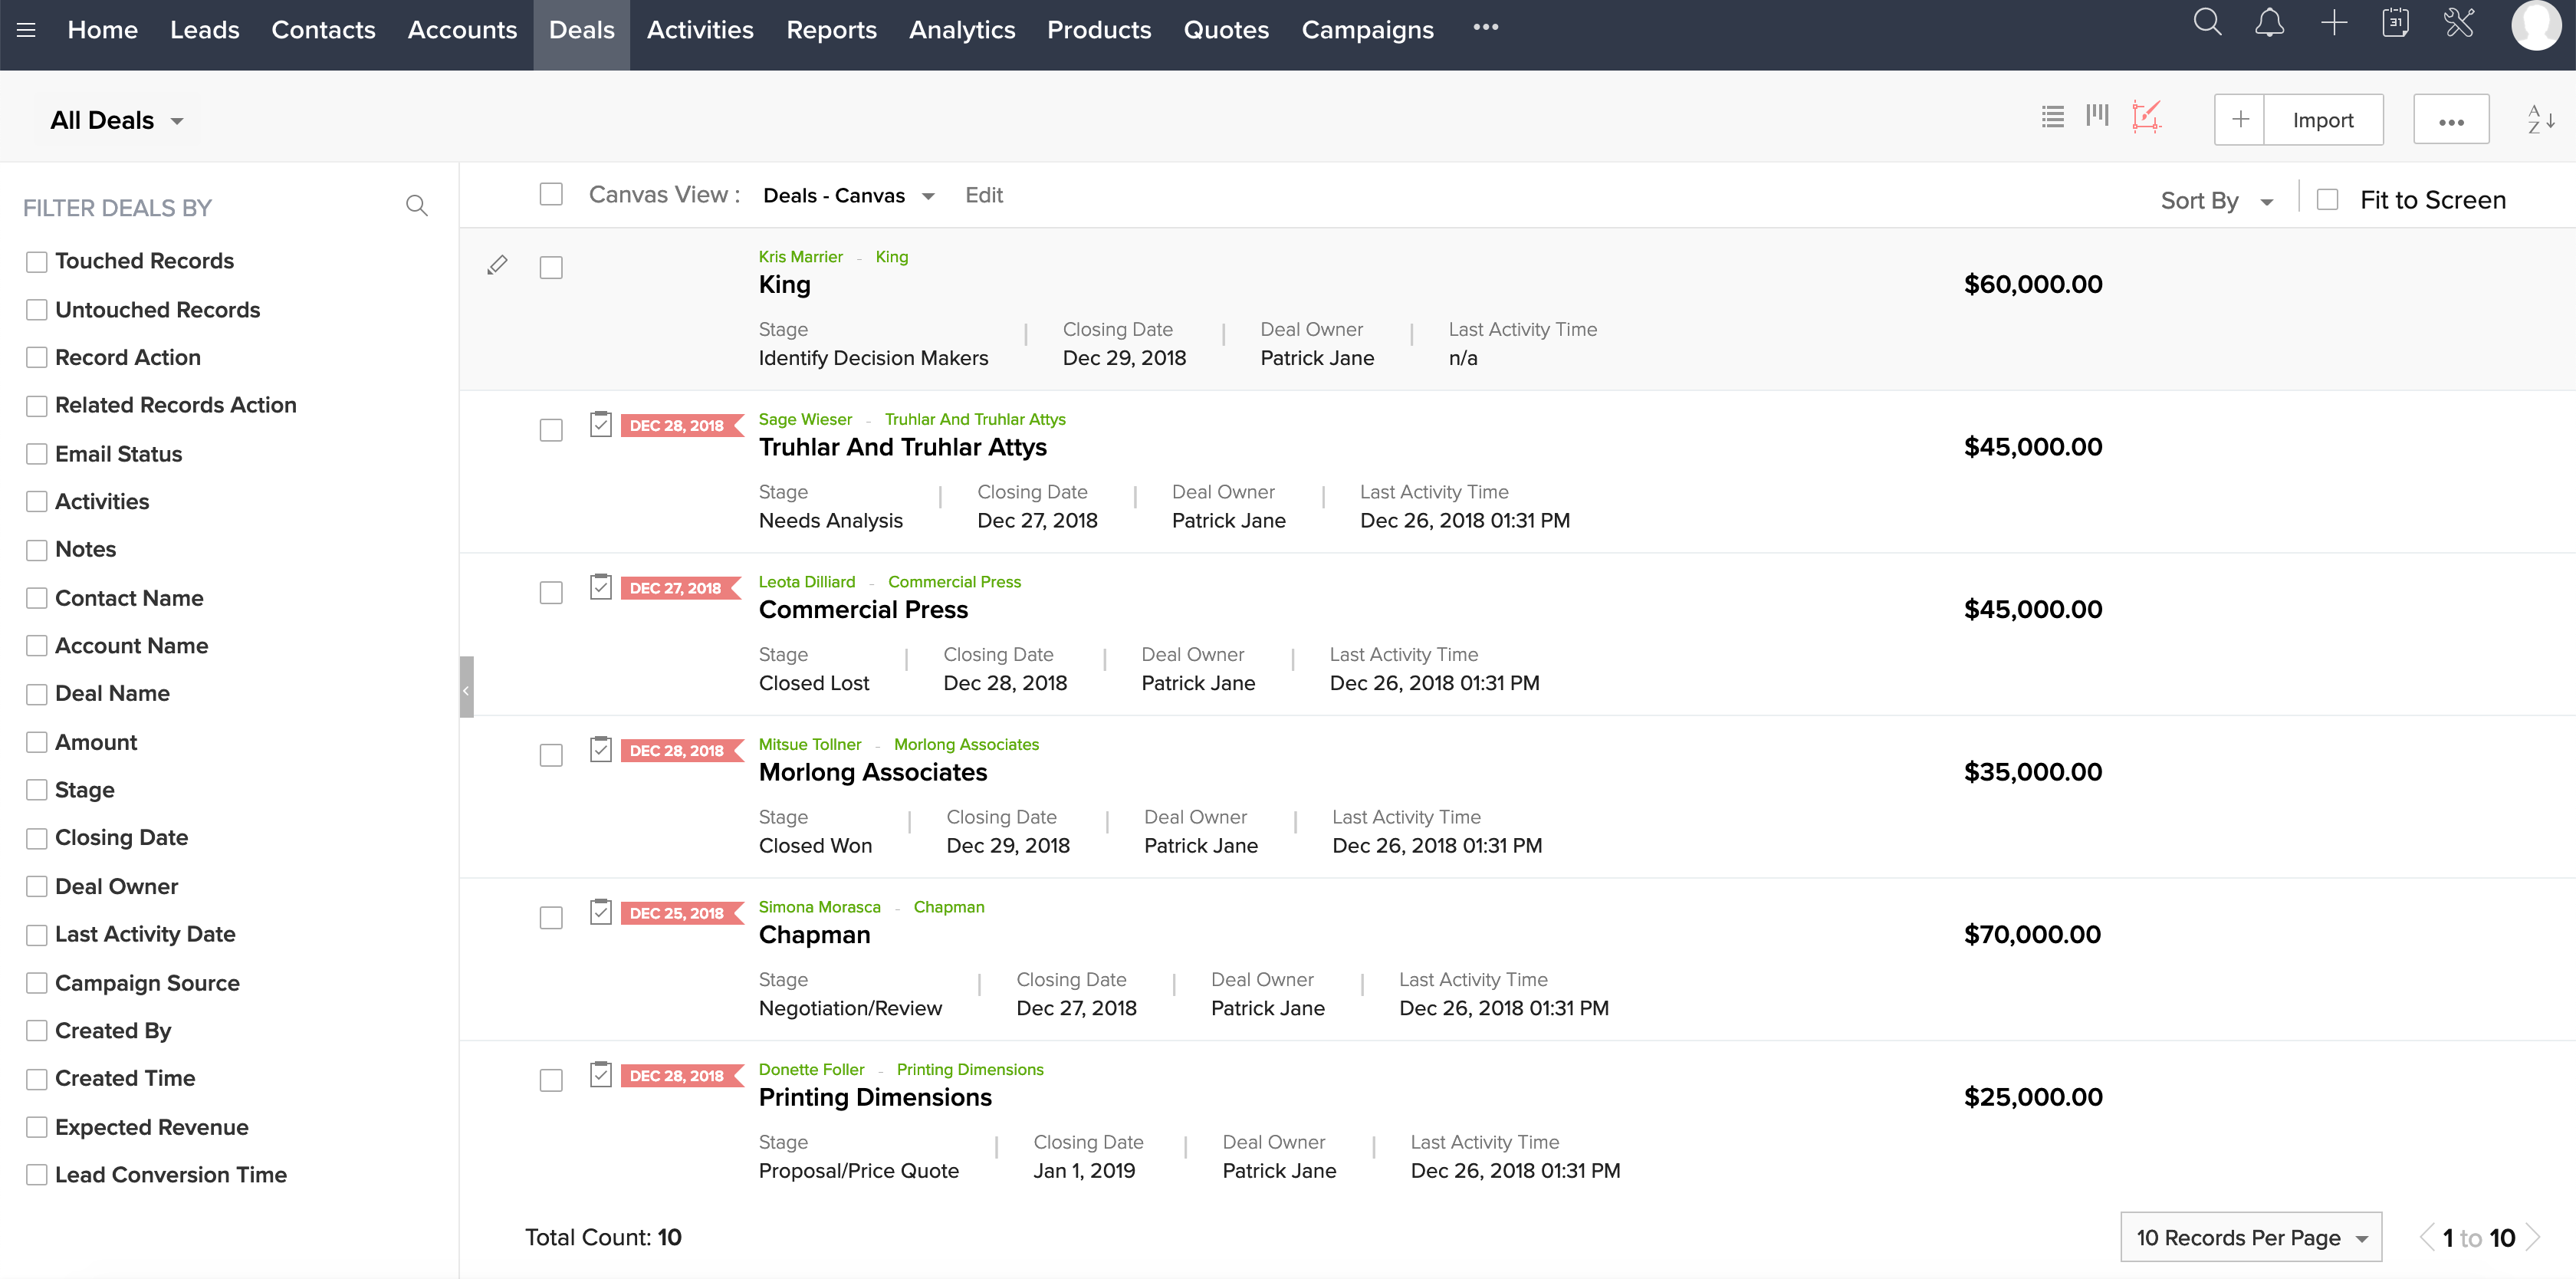Open the Campaigns module

click(x=1367, y=30)
